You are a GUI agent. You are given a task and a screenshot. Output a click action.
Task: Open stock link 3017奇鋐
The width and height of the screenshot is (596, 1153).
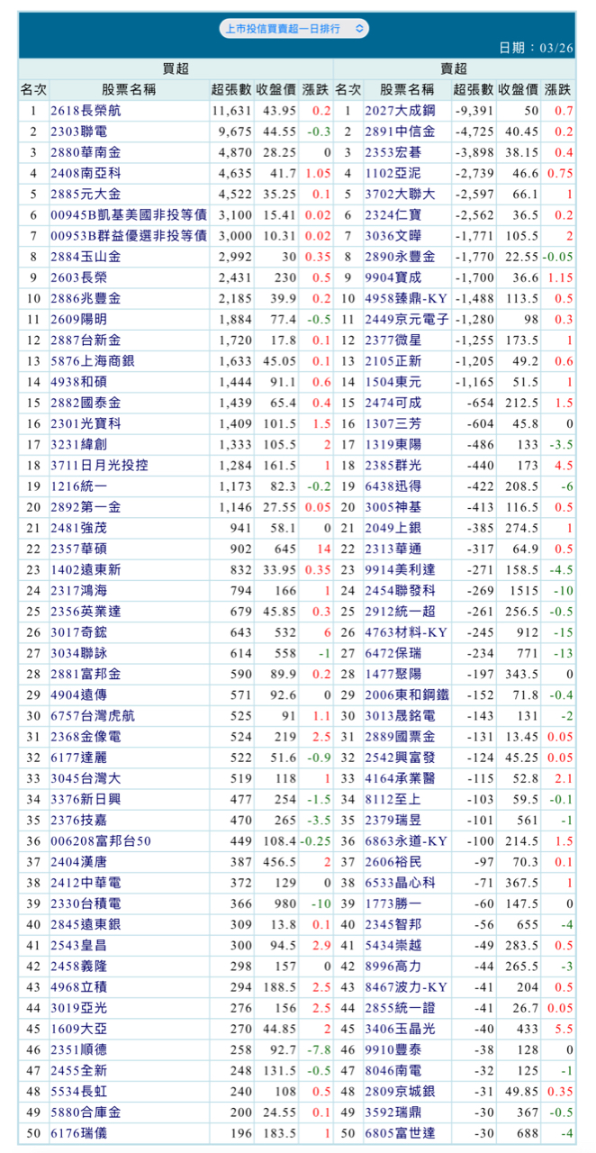77,632
